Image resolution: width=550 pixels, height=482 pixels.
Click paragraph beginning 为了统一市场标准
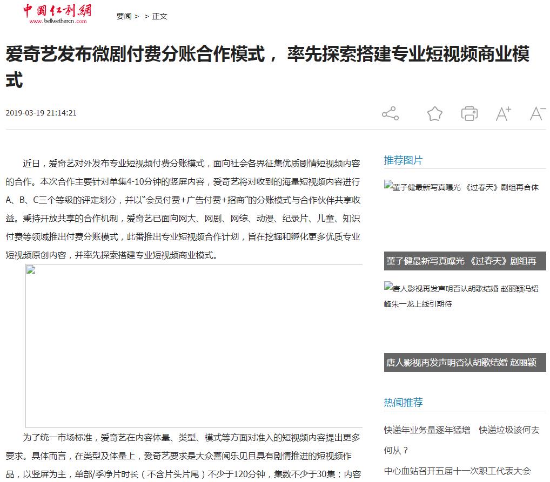183,456
